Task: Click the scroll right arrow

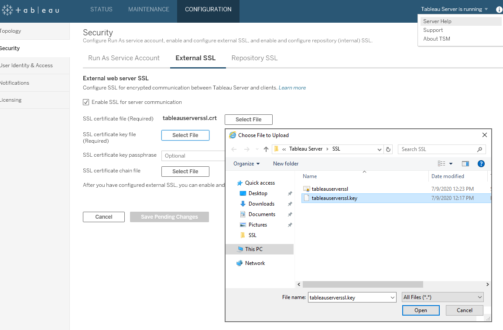Action: point(487,285)
